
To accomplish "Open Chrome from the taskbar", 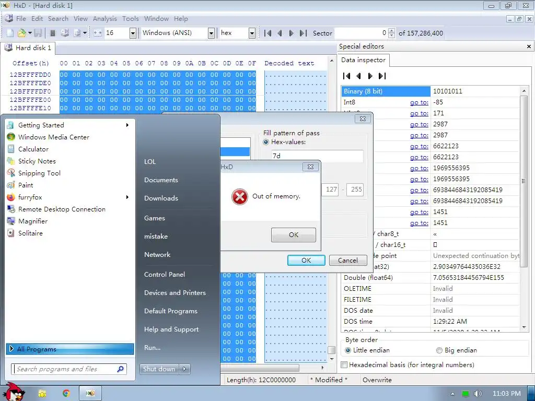I will point(66,393).
